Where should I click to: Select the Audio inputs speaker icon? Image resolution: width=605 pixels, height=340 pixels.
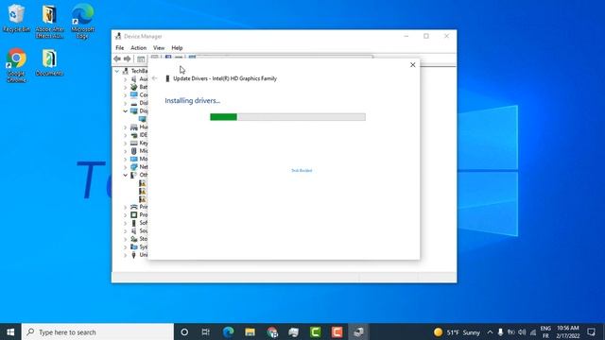point(134,79)
